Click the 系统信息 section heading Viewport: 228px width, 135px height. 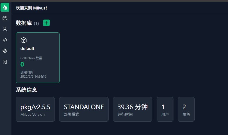click(26, 90)
